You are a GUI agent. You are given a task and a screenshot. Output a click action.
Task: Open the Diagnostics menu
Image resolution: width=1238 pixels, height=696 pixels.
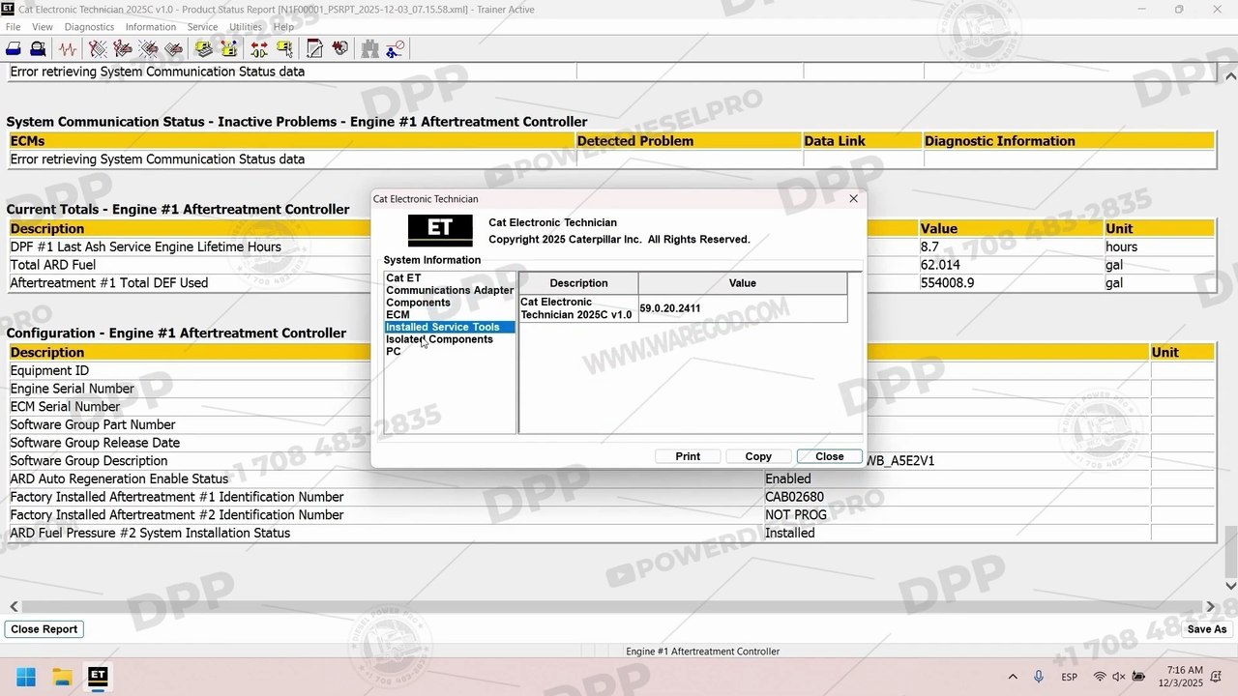click(89, 27)
